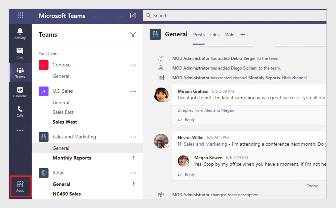Open the Sales East channel
The image size is (336, 208).
63,112
